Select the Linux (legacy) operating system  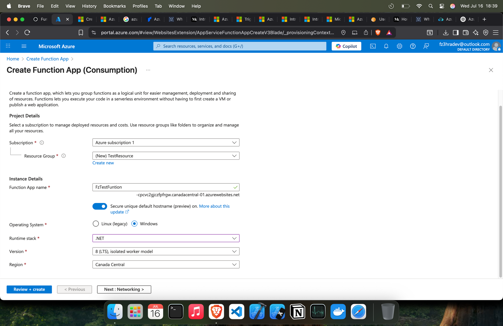(96, 224)
